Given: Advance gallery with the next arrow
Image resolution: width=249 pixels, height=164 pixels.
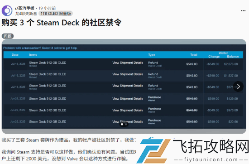Looking at the screenshot, I should point(238,87).
